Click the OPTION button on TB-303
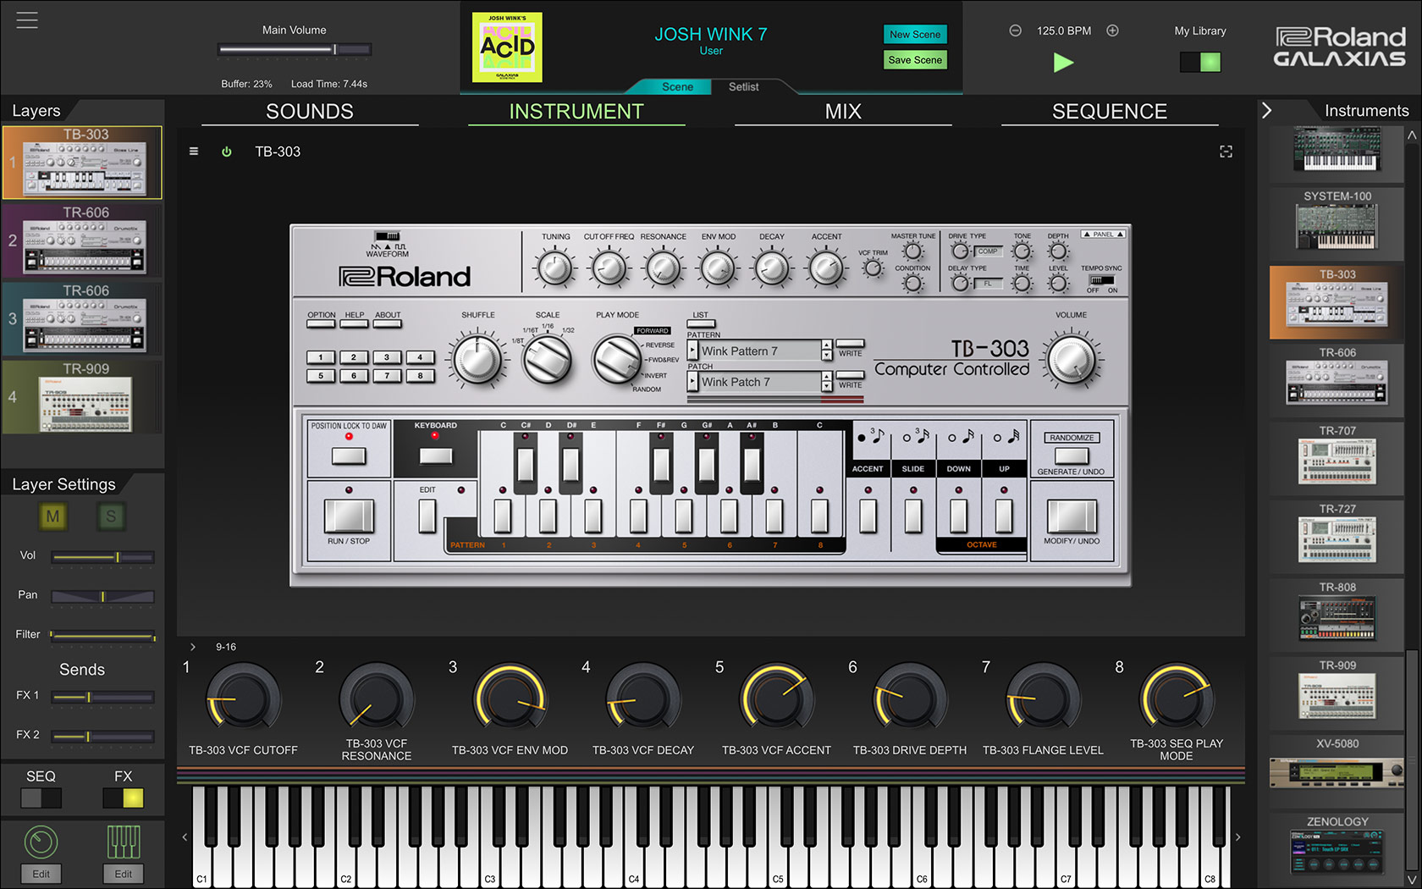The image size is (1422, 889). tap(321, 323)
